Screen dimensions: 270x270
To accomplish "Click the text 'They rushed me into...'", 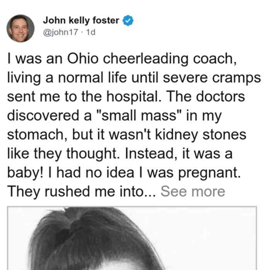I will click(81, 191).
